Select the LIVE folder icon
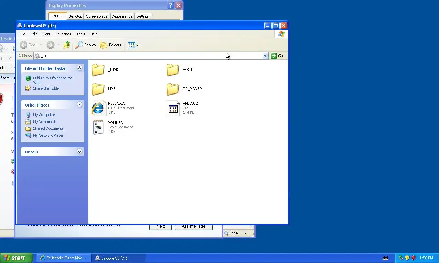 coord(98,89)
